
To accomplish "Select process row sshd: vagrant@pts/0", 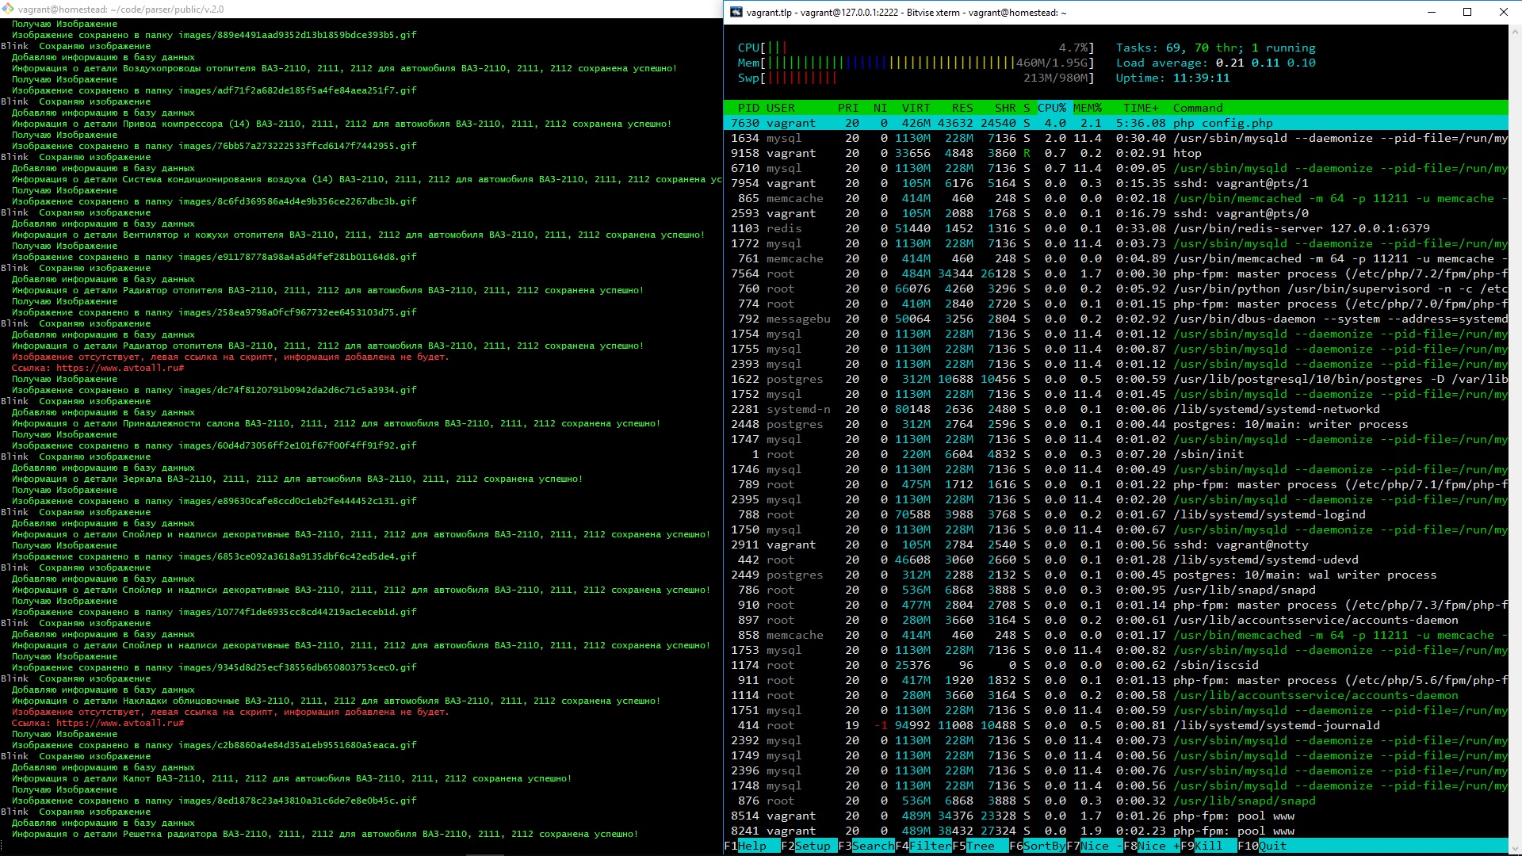I will [1115, 213].
